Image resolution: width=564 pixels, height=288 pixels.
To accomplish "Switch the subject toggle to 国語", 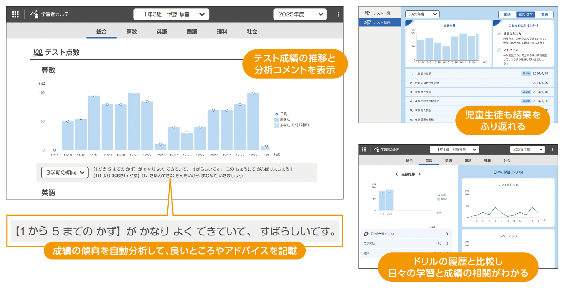I will click(x=507, y=15).
